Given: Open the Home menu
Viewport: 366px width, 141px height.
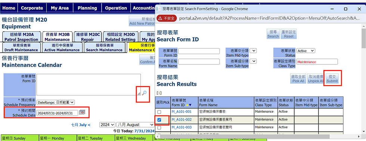Looking at the screenshot, I should click(x=9, y=8).
